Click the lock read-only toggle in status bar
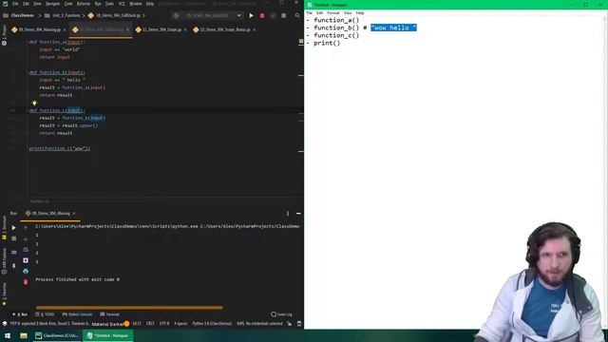Image resolution: width=608 pixels, height=342 pixels. (289, 323)
